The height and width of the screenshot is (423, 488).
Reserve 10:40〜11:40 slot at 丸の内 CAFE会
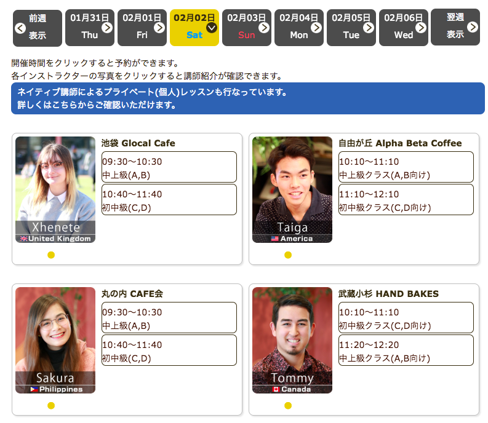coord(169,350)
